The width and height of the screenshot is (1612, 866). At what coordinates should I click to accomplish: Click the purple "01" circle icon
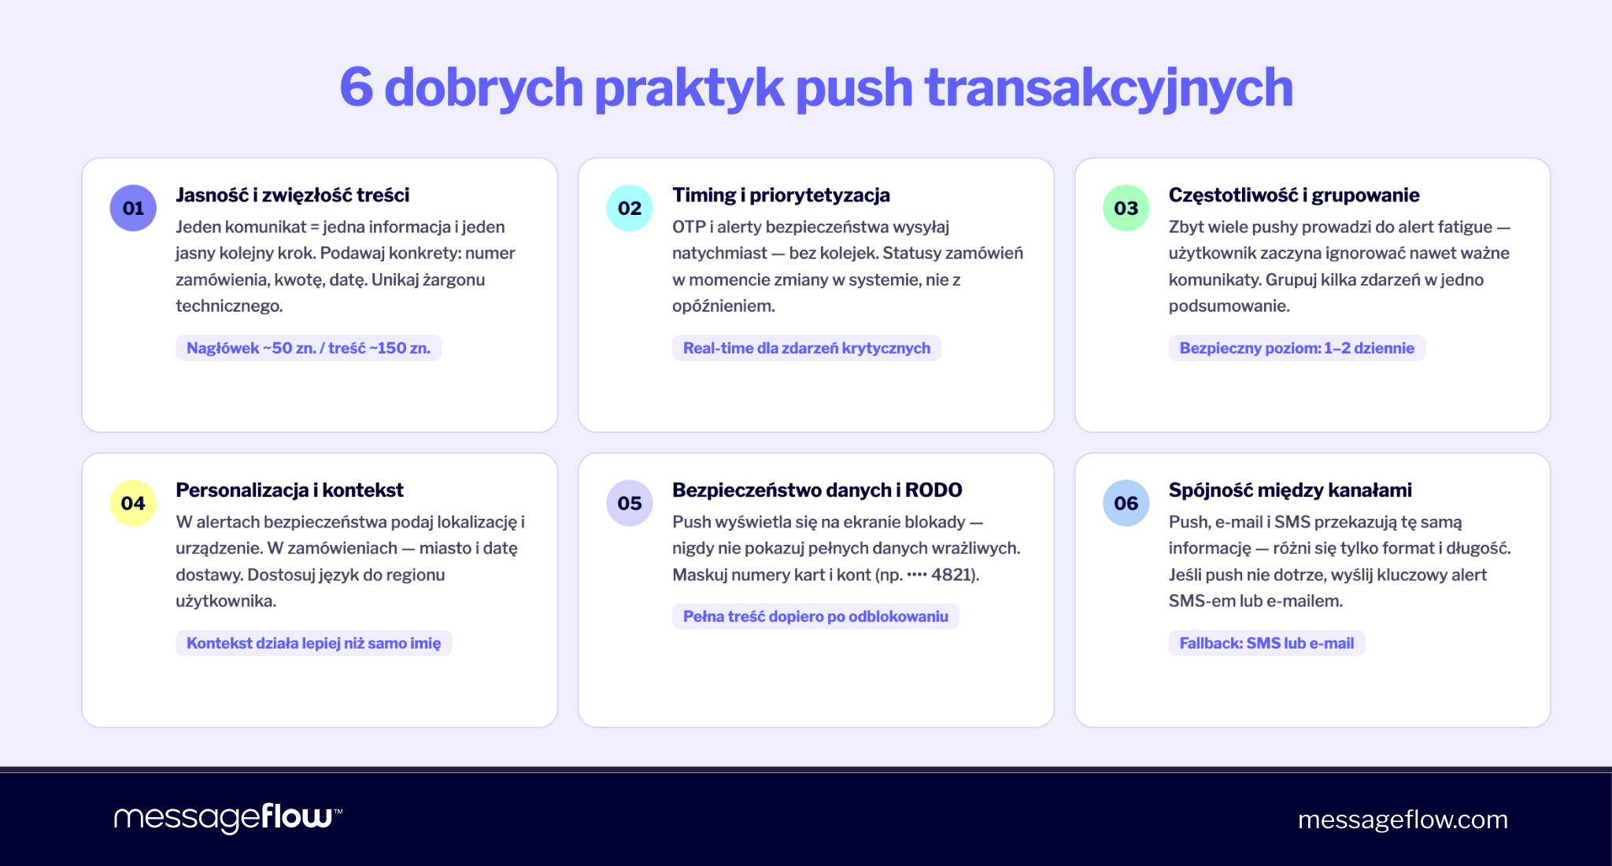pyautogui.click(x=134, y=208)
